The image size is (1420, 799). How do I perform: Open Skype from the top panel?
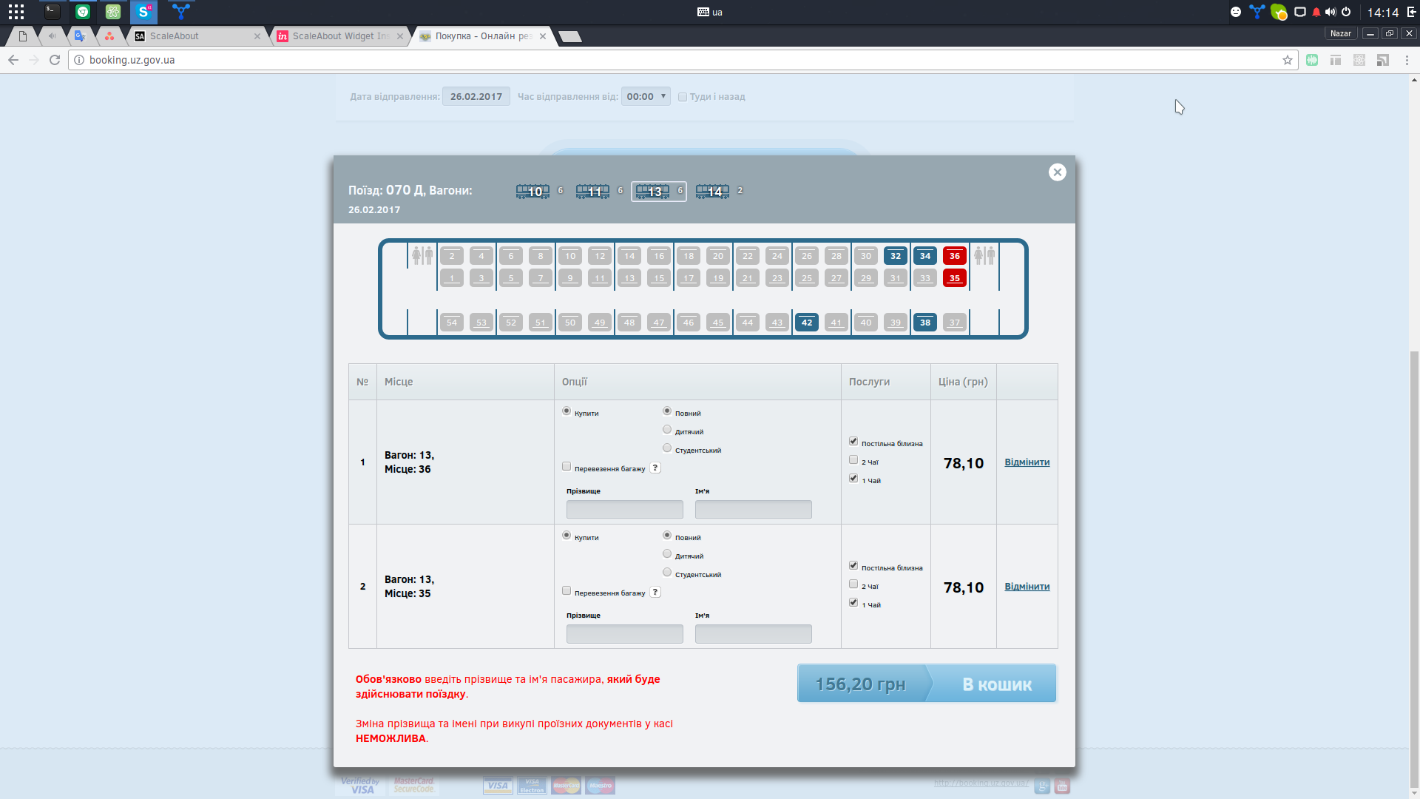pos(144,12)
